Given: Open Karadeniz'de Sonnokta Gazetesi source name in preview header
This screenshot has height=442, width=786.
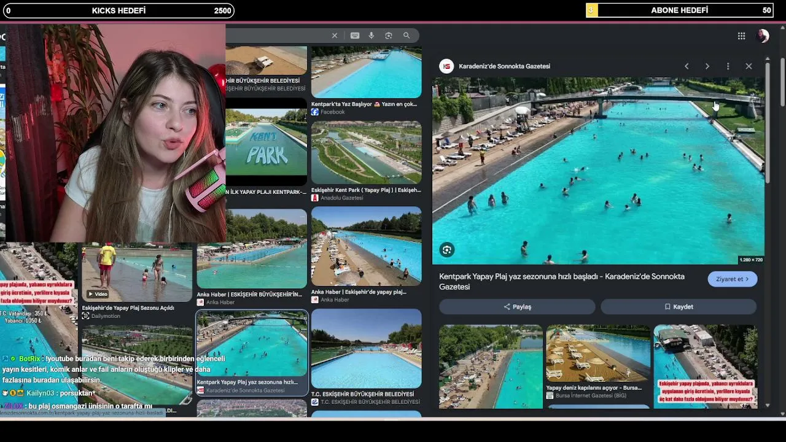Looking at the screenshot, I should point(505,66).
